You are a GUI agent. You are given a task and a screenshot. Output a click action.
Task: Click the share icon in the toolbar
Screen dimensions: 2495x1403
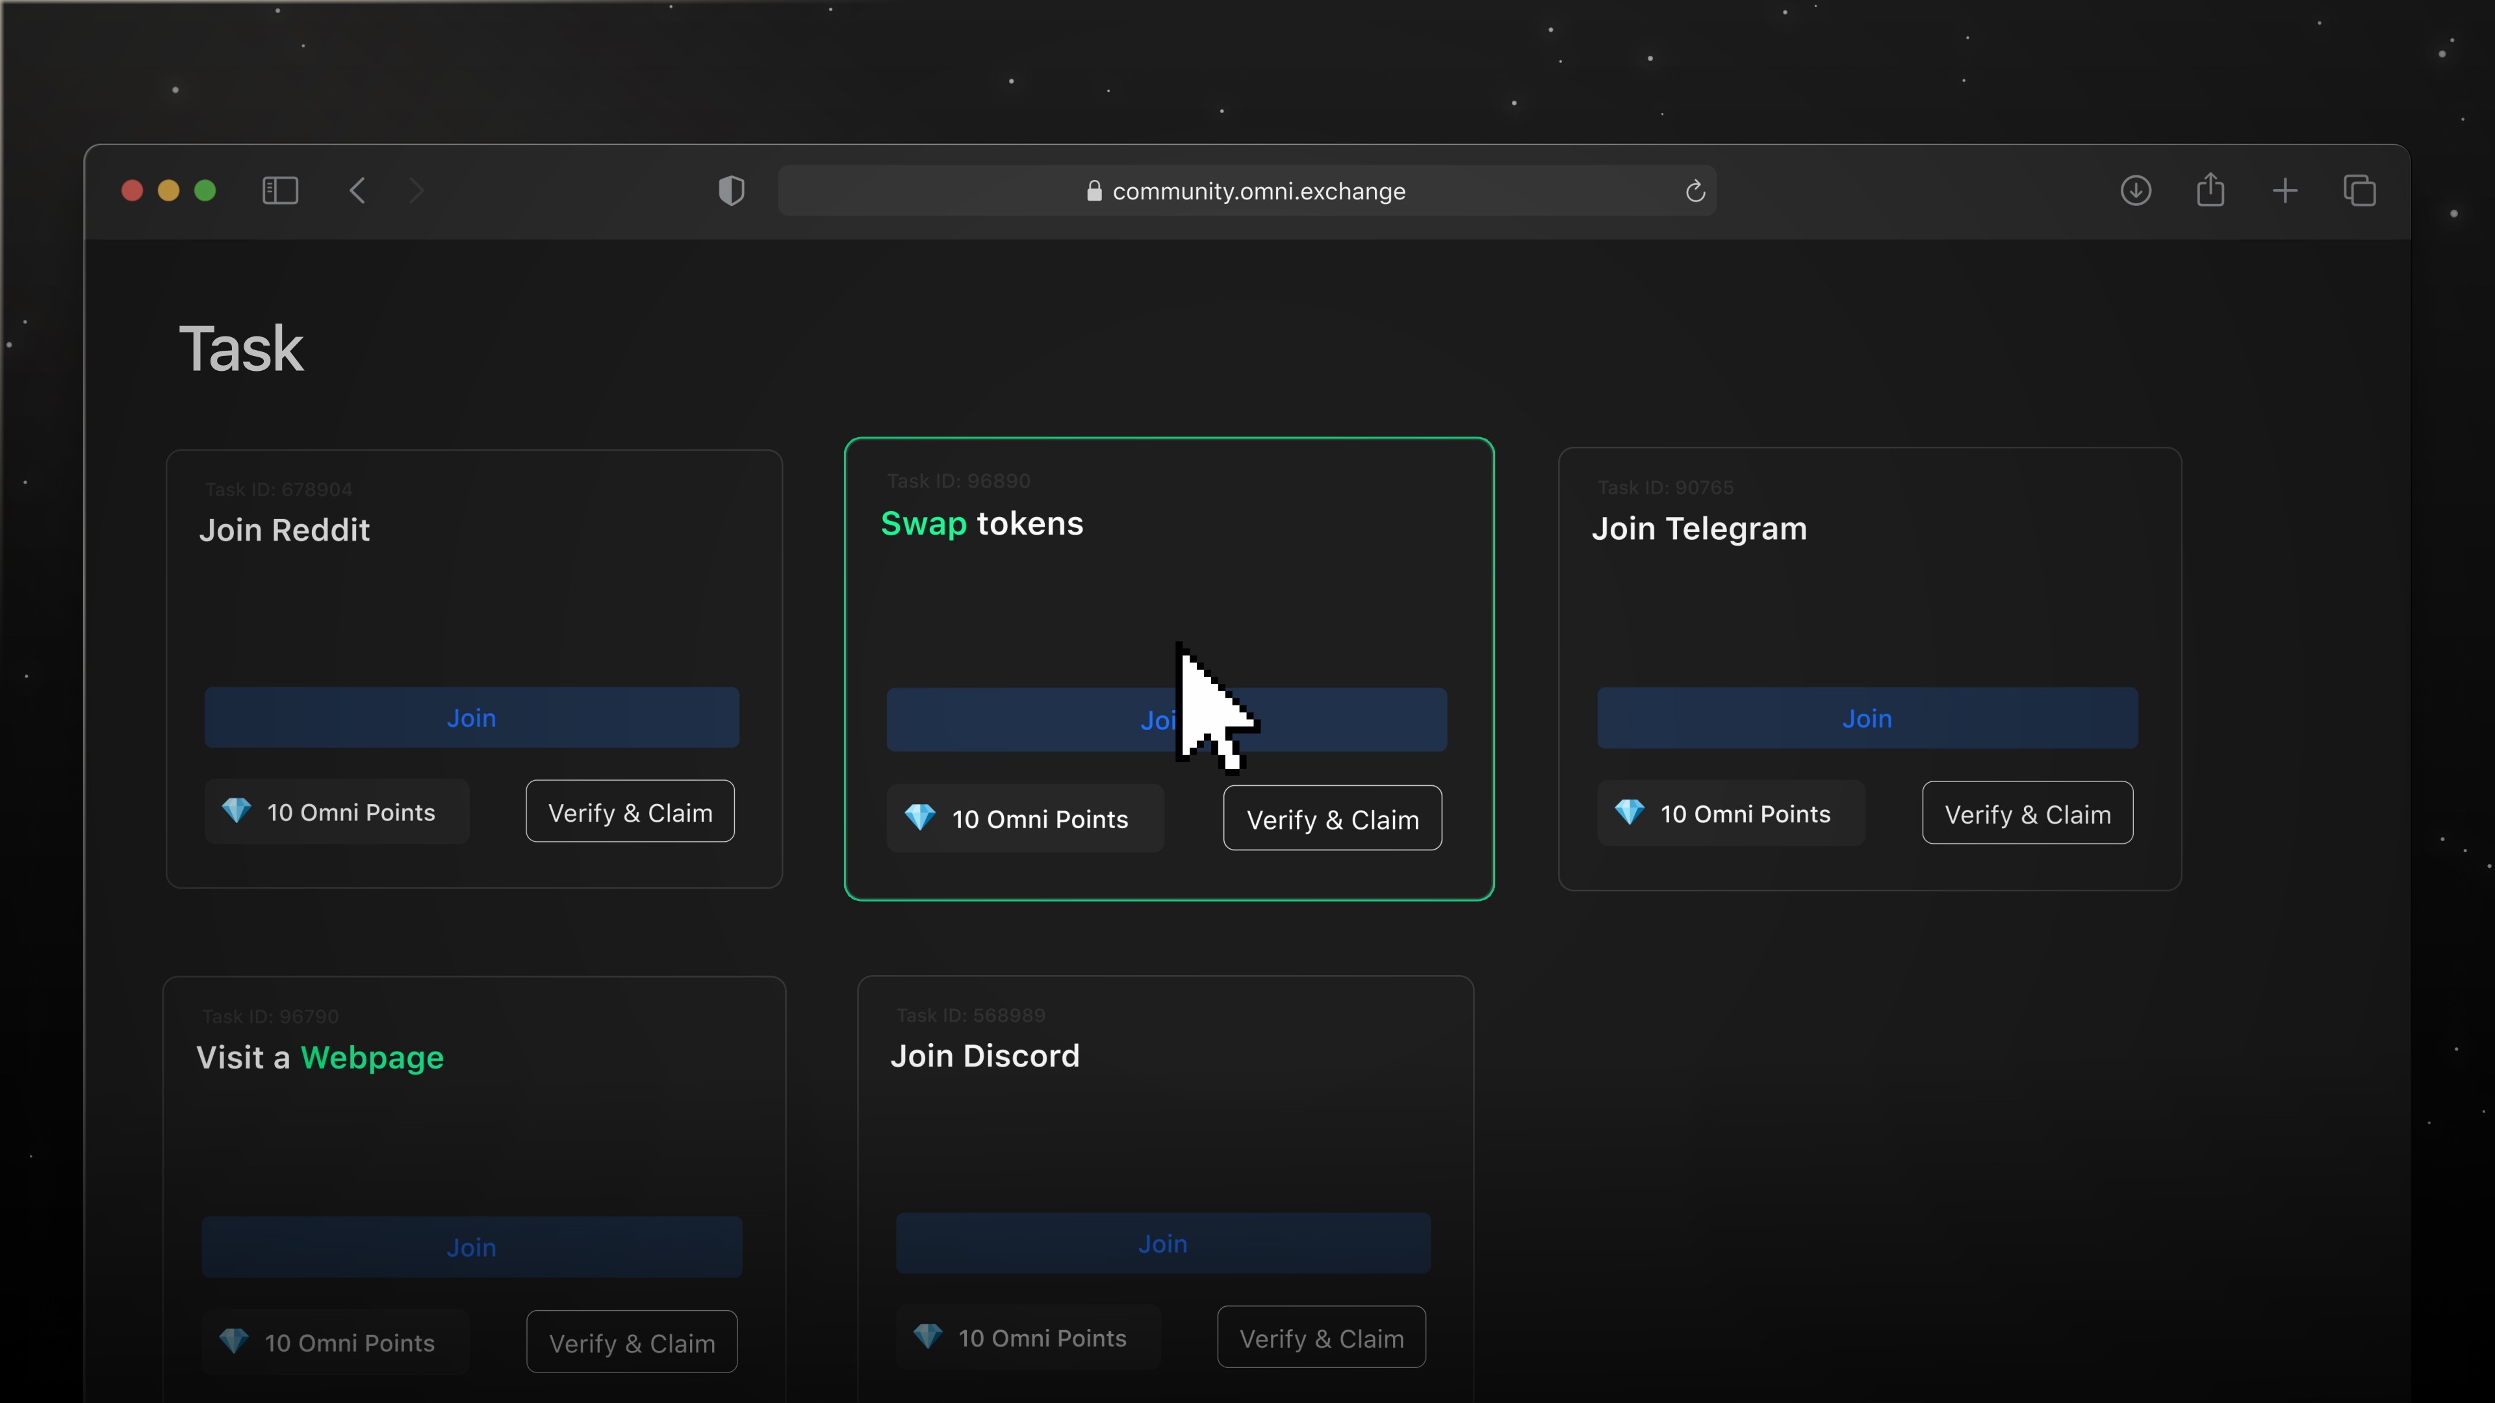point(2210,190)
